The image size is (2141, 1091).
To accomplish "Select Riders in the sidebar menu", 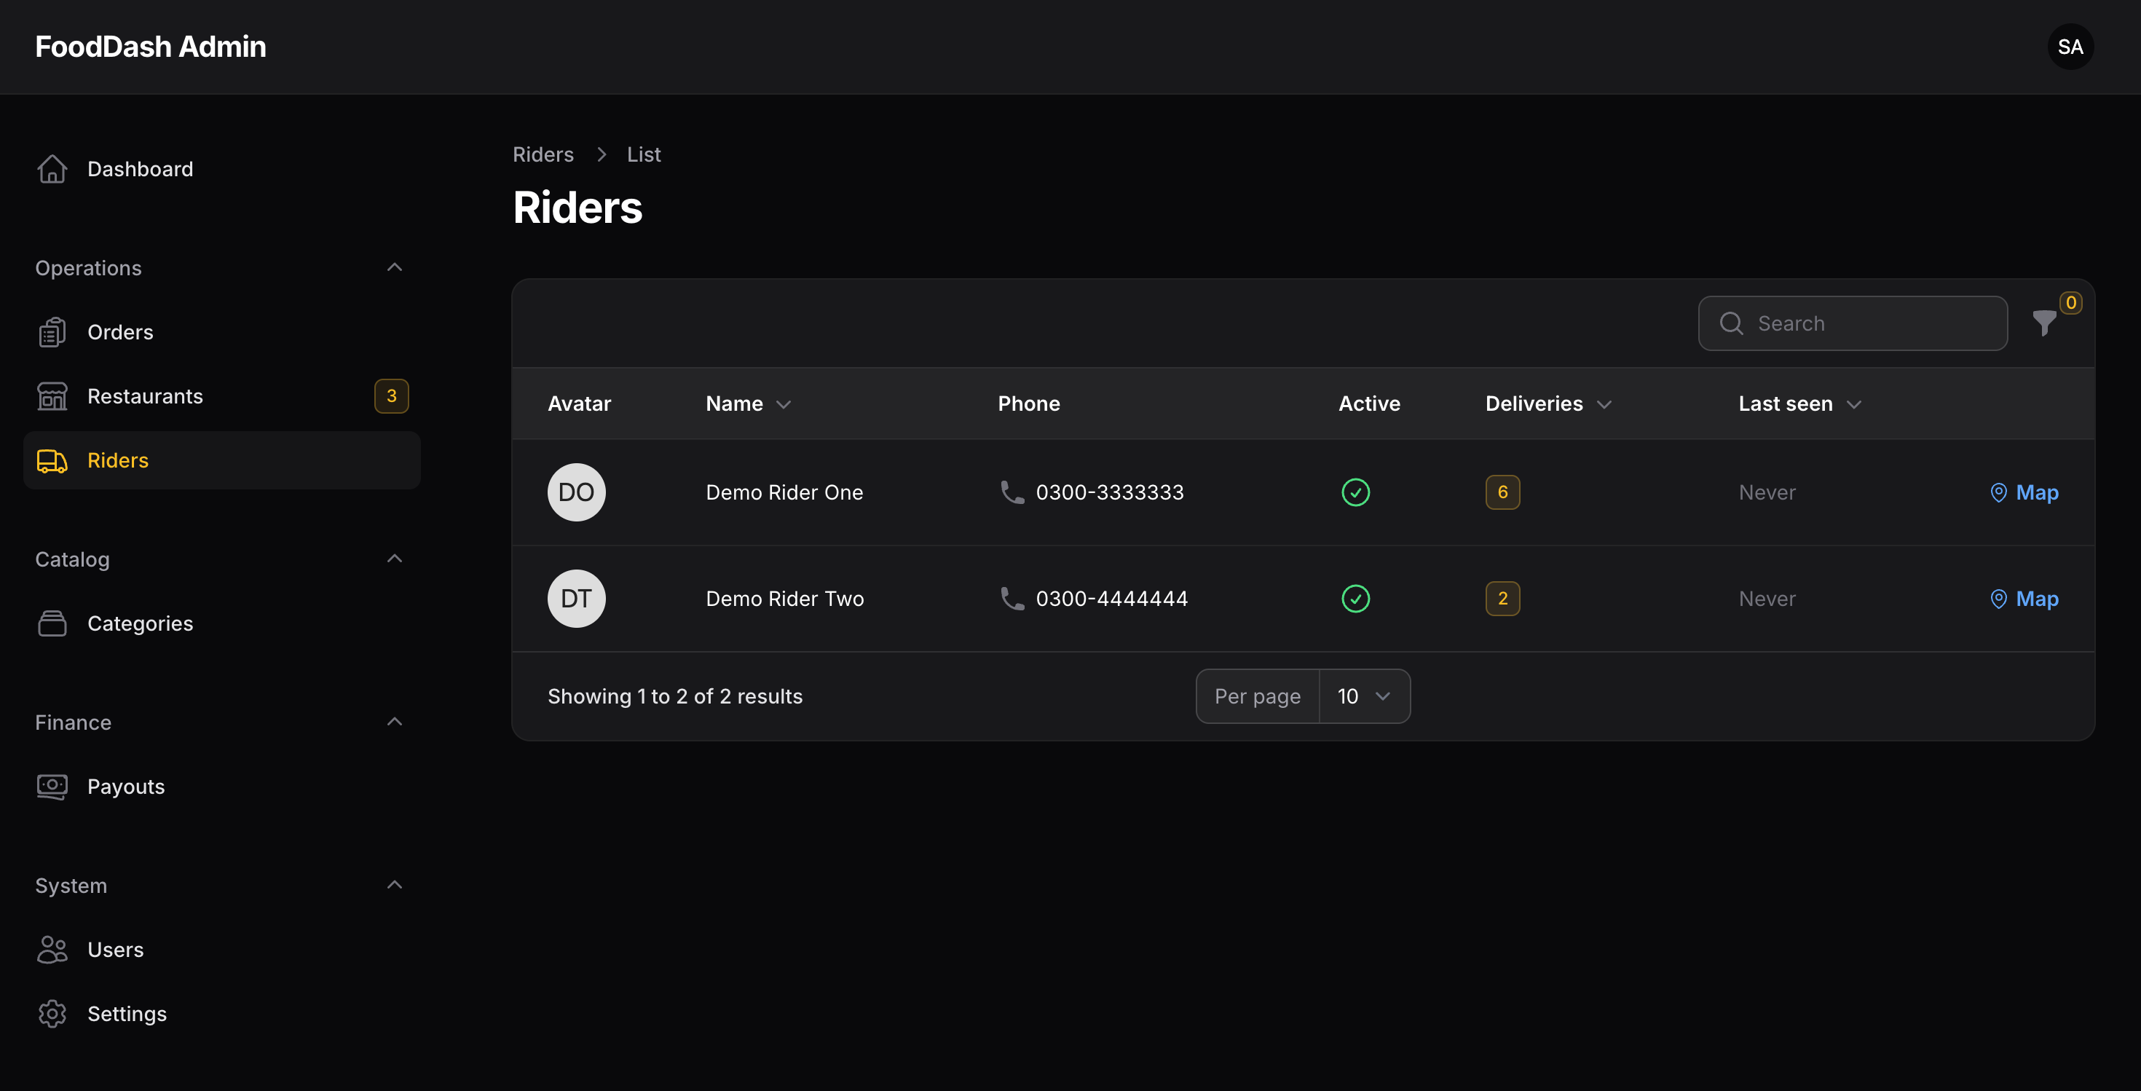I will coord(222,460).
